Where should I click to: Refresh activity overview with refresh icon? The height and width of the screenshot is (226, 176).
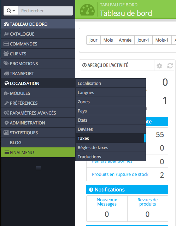pyautogui.click(x=170, y=66)
